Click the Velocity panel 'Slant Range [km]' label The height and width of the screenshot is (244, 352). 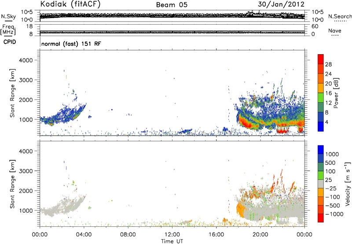[12, 184]
